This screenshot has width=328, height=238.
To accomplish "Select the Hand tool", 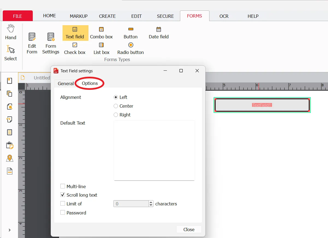I will coord(11,32).
